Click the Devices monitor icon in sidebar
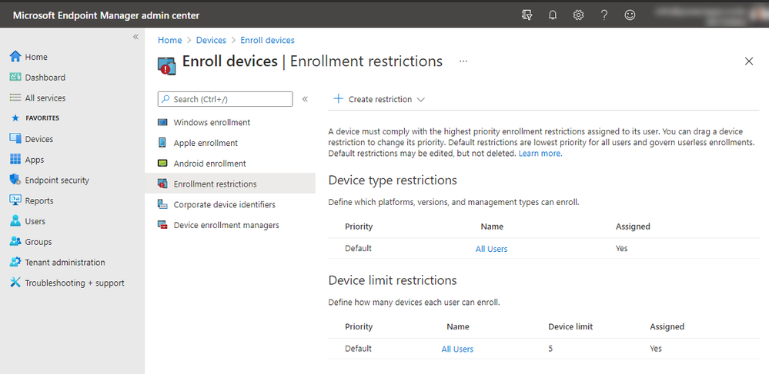Screen dimensions: 769x374 click(15, 138)
